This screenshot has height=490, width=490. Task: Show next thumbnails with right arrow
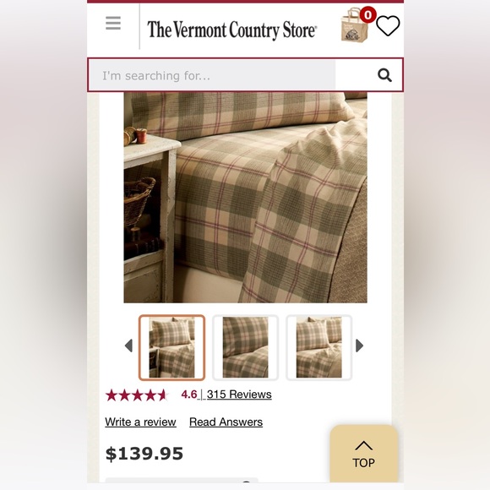pyautogui.click(x=360, y=346)
